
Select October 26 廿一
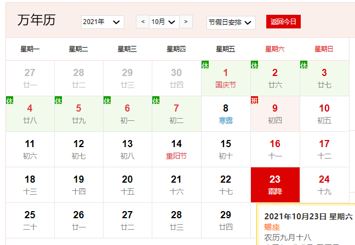pos(79,220)
